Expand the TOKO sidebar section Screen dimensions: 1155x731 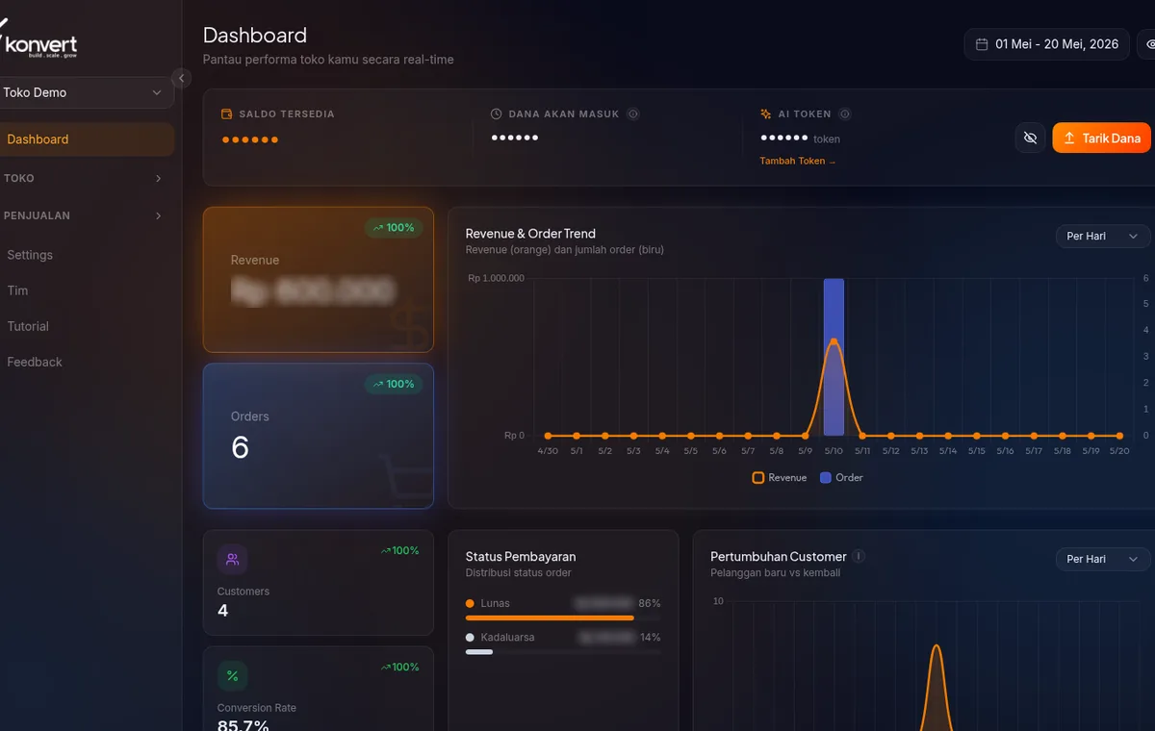[85, 178]
